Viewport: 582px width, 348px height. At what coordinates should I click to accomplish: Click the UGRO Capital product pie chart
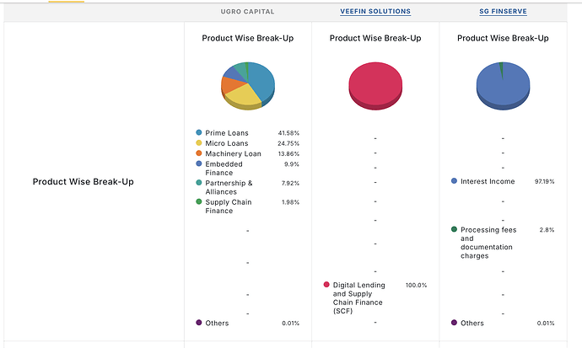[x=248, y=86]
